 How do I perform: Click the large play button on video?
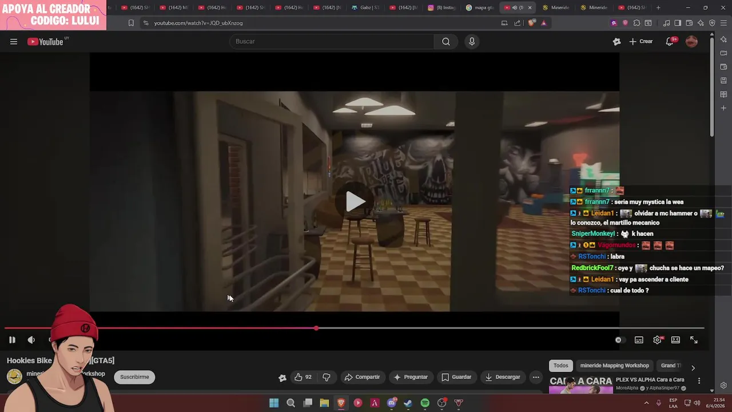pyautogui.click(x=355, y=201)
